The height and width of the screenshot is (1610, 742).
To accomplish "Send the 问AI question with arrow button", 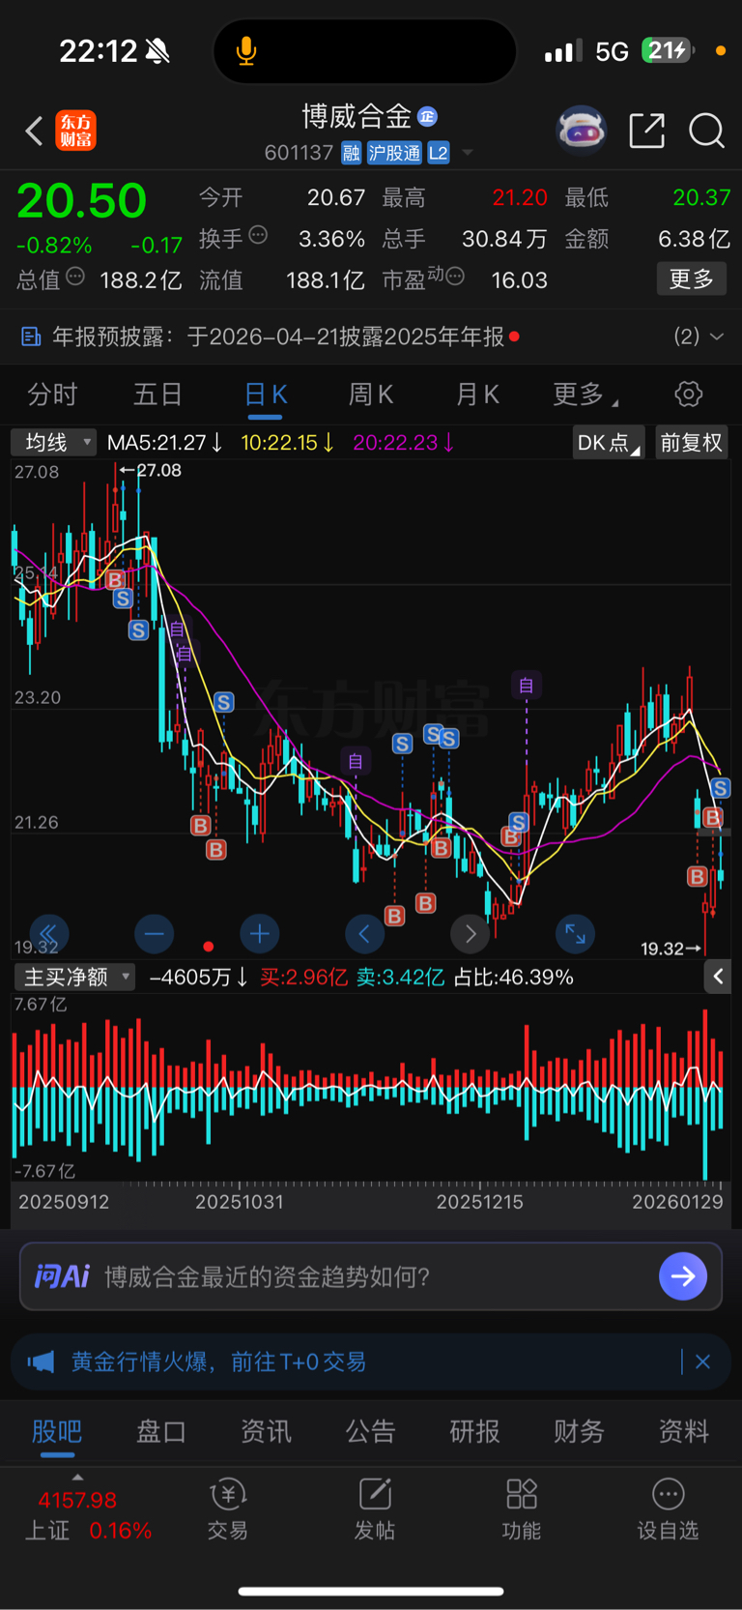I will pos(683,1276).
